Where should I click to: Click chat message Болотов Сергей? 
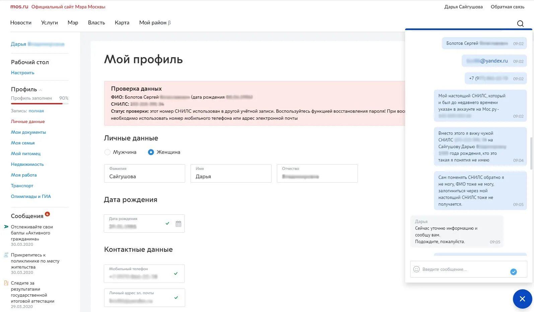coord(484,43)
